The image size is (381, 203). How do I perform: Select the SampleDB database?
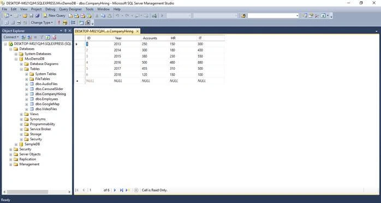32,144
